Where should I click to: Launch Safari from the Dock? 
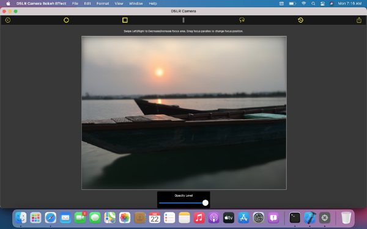(x=51, y=218)
